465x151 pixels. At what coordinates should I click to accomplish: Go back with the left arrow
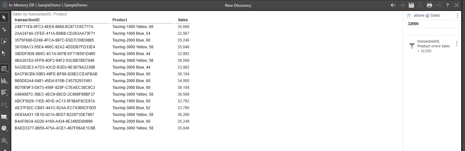(x=393, y=5)
